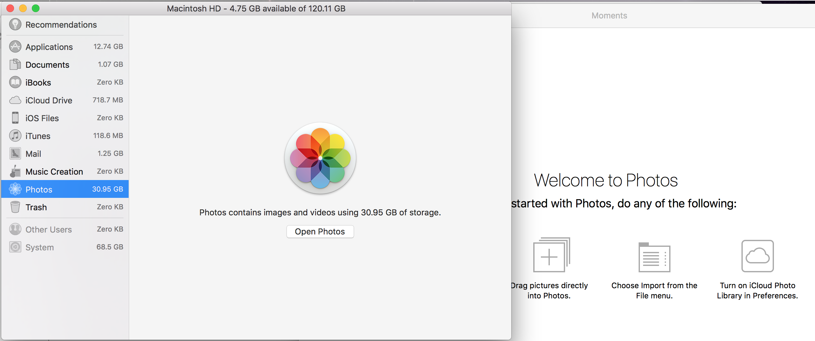Image resolution: width=815 pixels, height=341 pixels.
Task: Click the Applications sidebar icon
Action: [15, 47]
